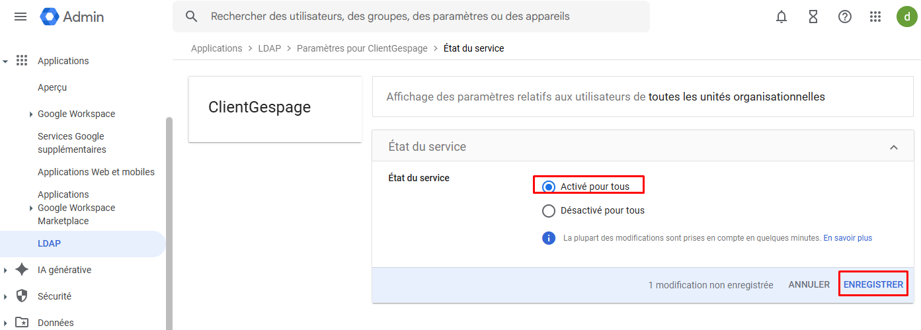Click the blue info icon
921x330 pixels.
tap(549, 238)
